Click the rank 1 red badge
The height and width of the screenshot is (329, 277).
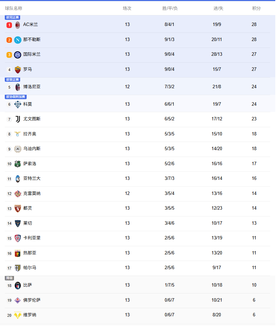tap(9, 25)
